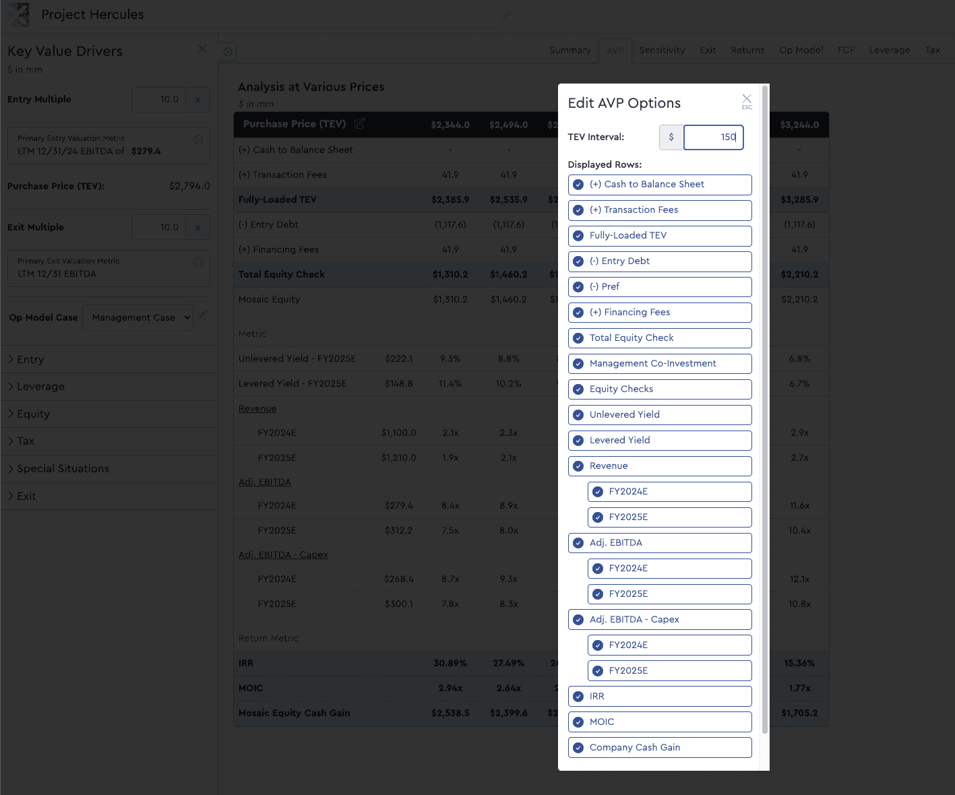
Task: Click the Project Hercules logo icon
Action: coord(17,14)
